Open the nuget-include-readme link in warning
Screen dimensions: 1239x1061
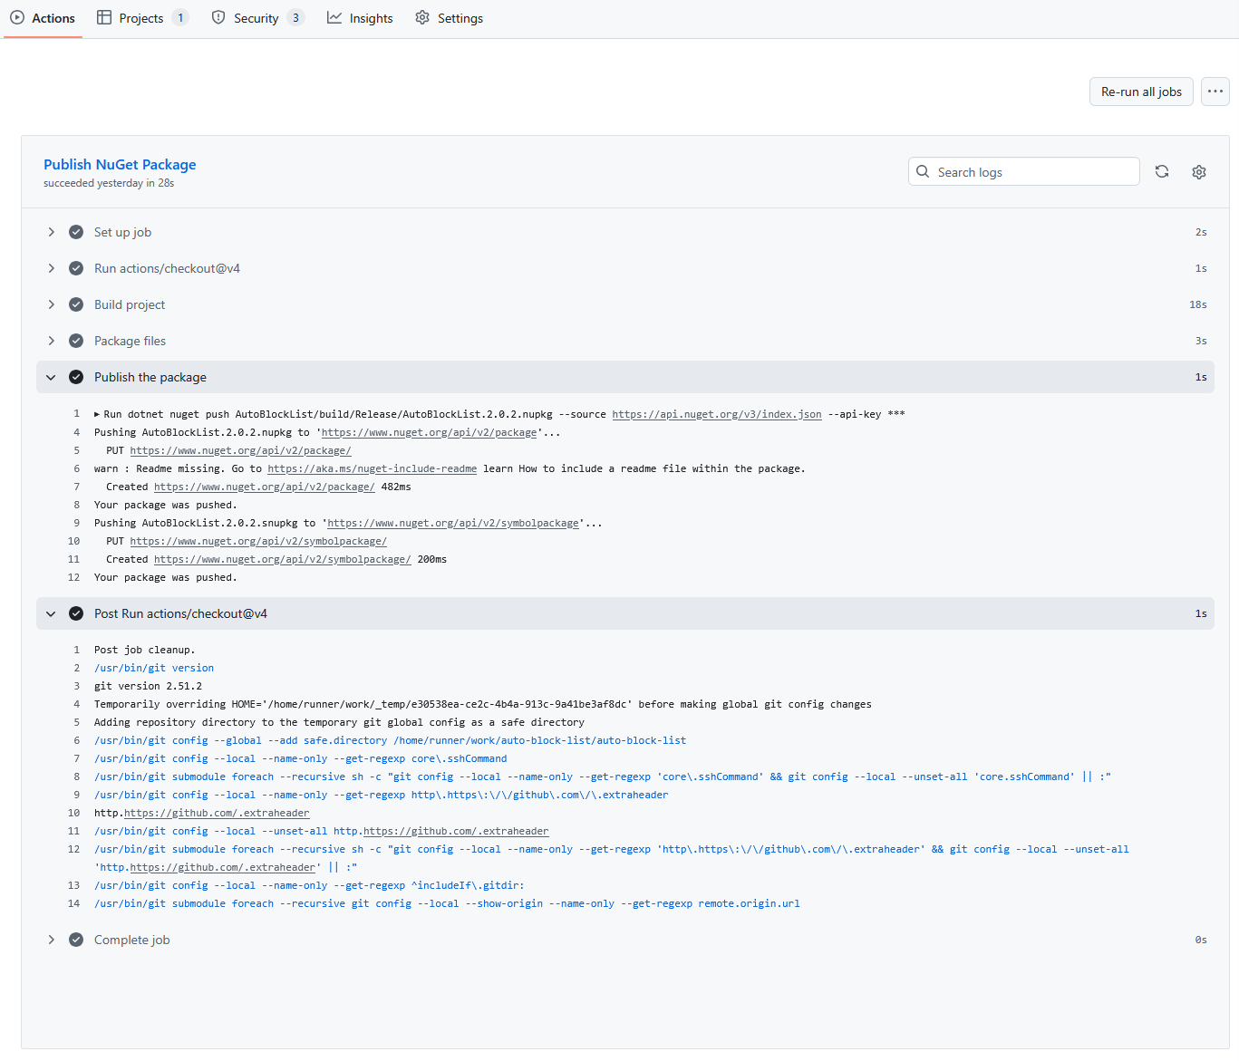point(372,468)
